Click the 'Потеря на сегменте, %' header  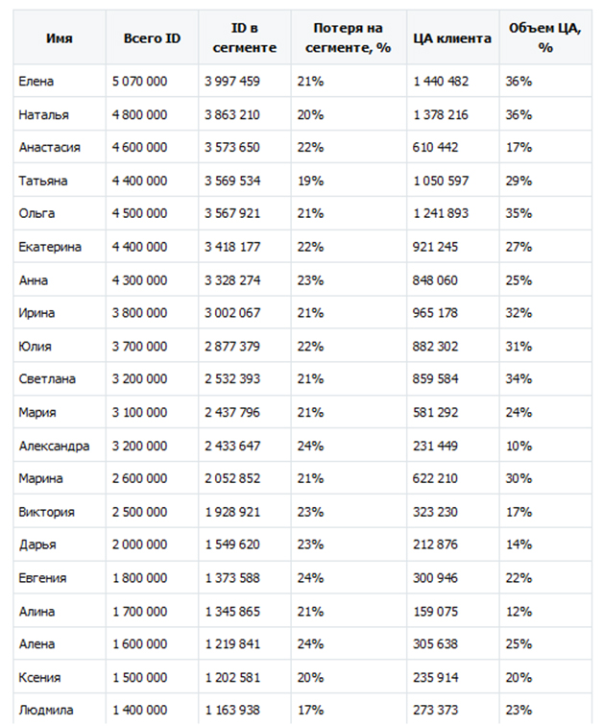pos(349,37)
